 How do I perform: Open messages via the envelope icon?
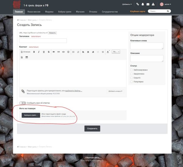pyautogui.click(x=148, y=4)
